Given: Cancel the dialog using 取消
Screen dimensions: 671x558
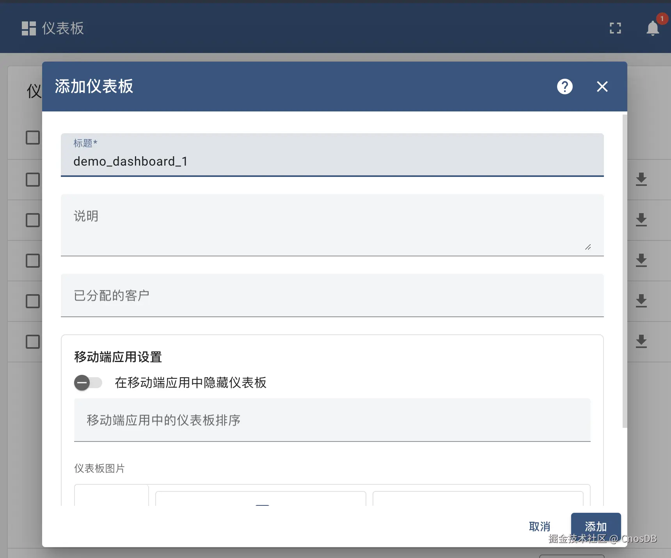Looking at the screenshot, I should 540,526.
